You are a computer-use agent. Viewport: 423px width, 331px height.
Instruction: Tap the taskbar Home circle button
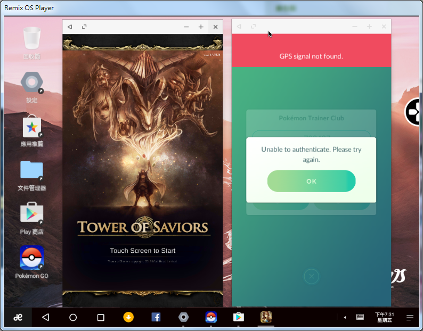(73, 317)
